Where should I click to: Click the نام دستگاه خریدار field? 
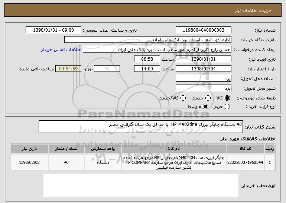pyautogui.click(x=148, y=40)
